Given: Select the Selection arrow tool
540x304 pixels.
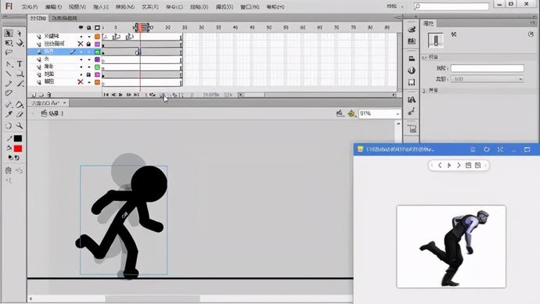Looking at the screenshot, I should coord(9,33).
